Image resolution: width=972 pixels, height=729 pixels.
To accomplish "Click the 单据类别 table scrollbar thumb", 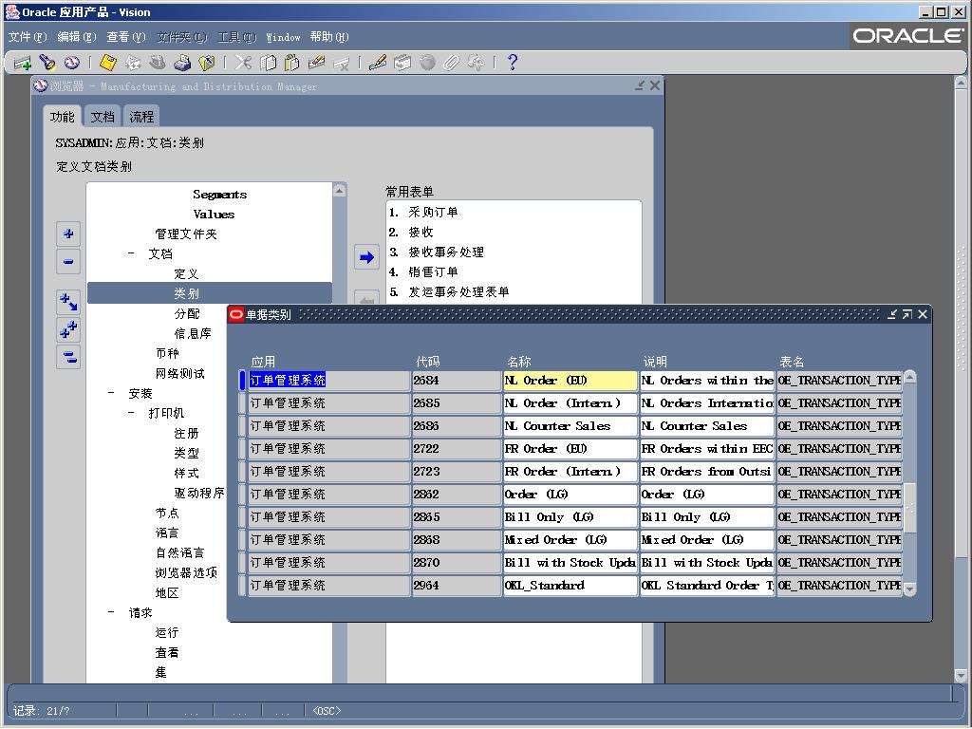I will pyautogui.click(x=910, y=509).
